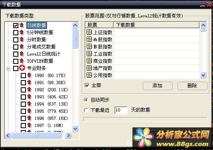Click the red arrow icon beside 1991 (98.38K)

pyautogui.click(x=30, y=83)
